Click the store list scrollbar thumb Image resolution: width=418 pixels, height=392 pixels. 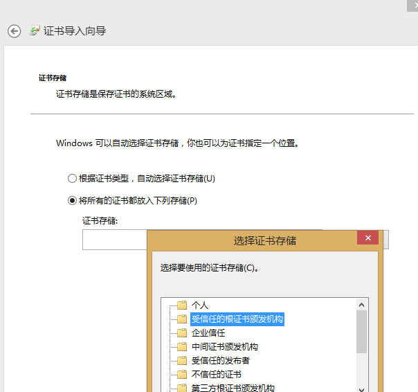coord(361,332)
